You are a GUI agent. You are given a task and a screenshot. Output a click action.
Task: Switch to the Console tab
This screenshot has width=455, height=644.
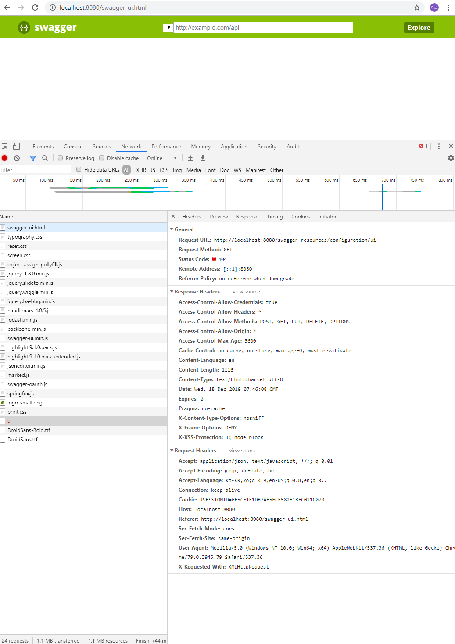(x=73, y=147)
